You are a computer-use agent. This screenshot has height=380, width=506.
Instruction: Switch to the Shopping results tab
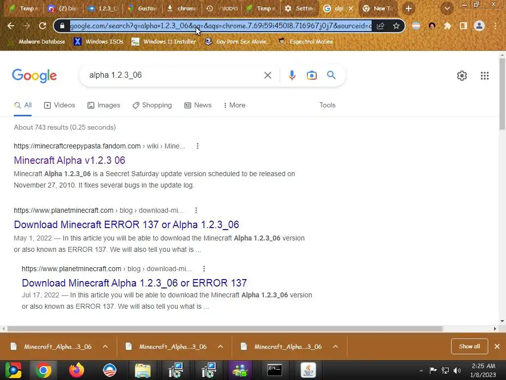click(152, 105)
